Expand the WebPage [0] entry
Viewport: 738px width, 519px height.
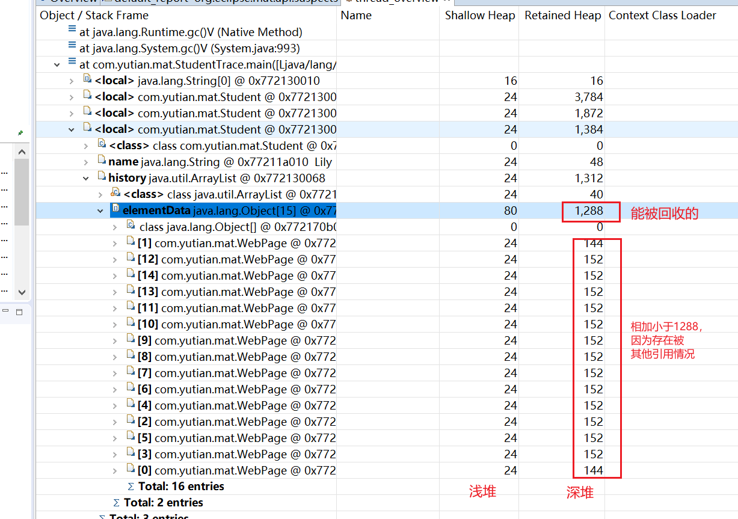tap(114, 470)
